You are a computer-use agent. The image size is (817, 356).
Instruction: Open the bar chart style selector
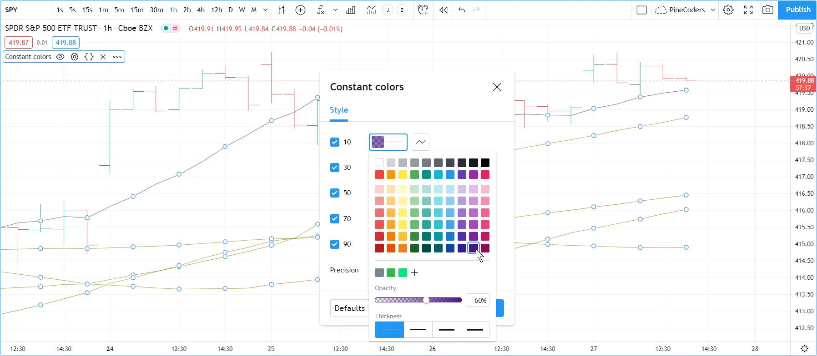coord(282,10)
